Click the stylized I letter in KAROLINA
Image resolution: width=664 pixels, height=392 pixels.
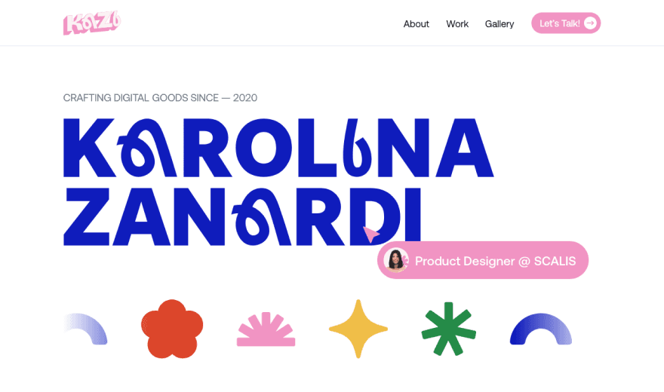coord(358,148)
